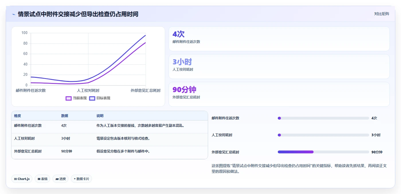Click progress row label 外部意见汇总耗时
This screenshot has width=401, height=194.
pyautogui.click(x=225, y=152)
